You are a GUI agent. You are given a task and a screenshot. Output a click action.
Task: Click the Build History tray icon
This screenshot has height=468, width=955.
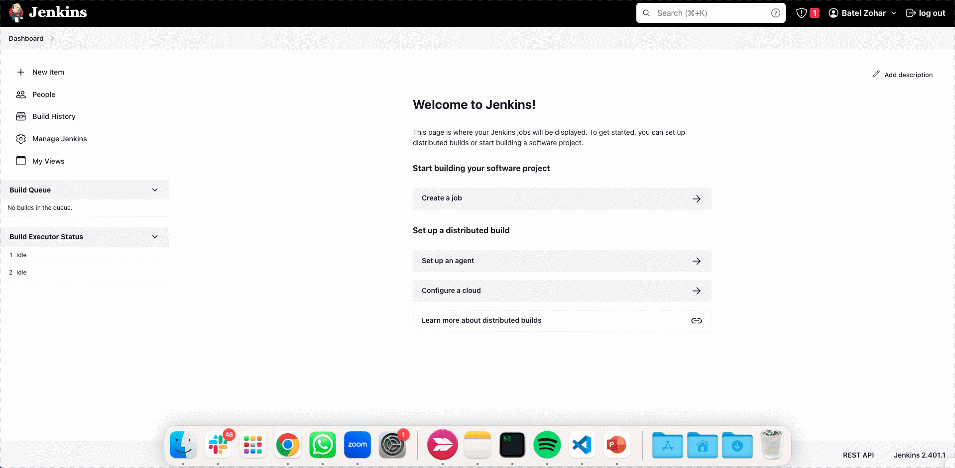tap(21, 116)
